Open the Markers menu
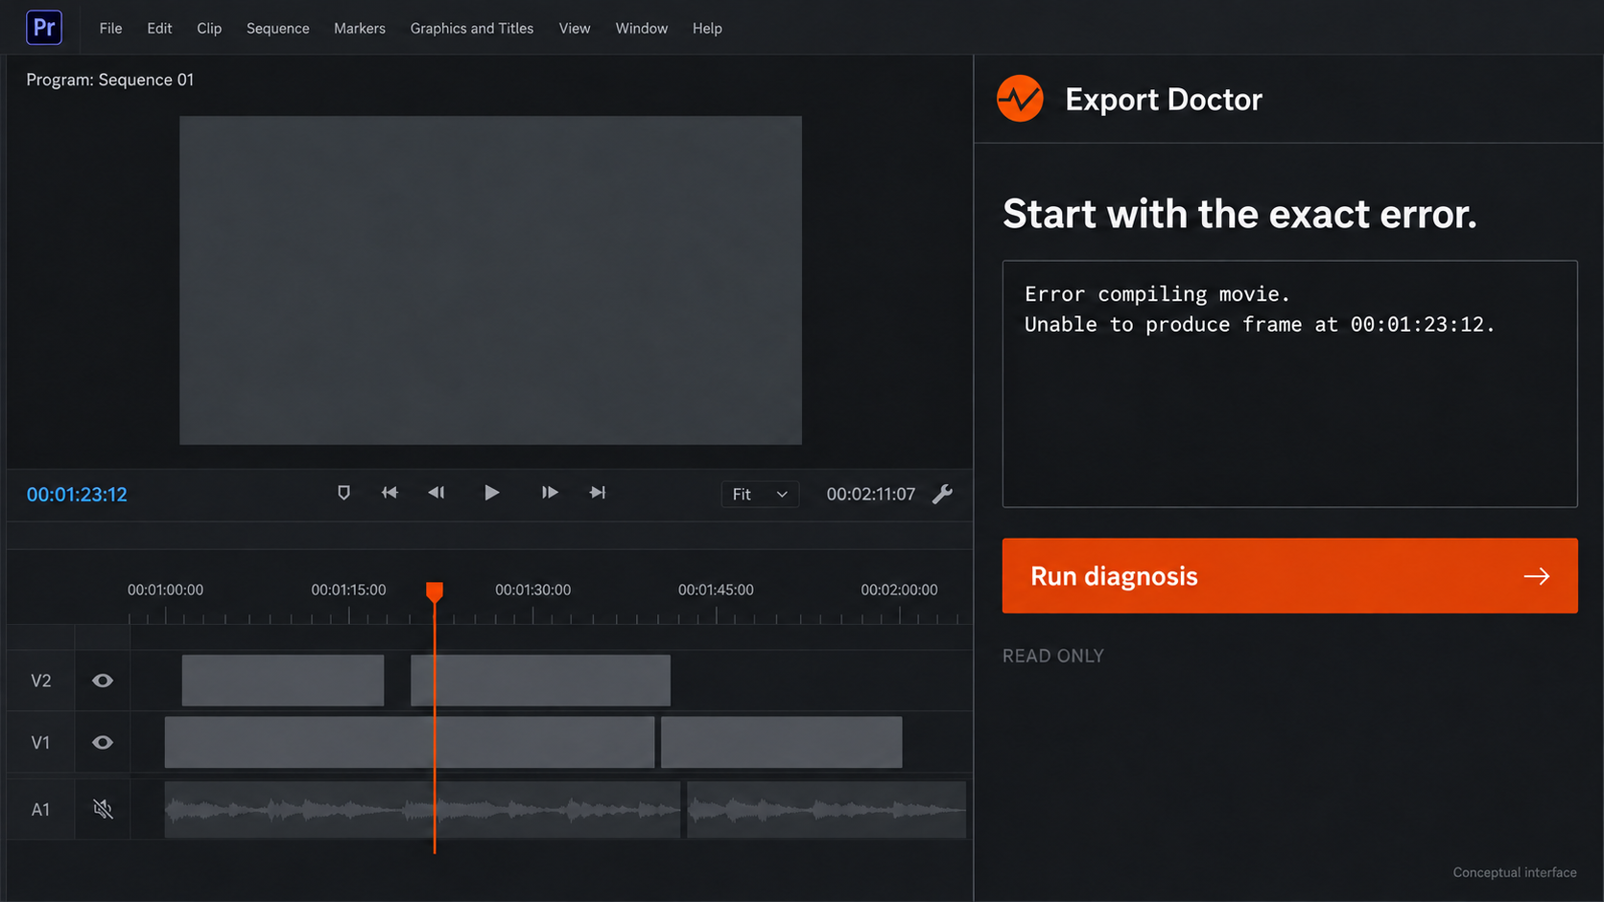 pos(360,29)
